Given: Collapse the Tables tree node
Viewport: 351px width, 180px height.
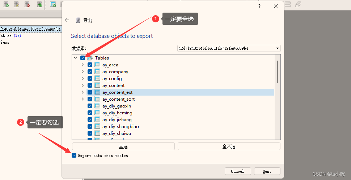Looking at the screenshot, I should (75, 58).
